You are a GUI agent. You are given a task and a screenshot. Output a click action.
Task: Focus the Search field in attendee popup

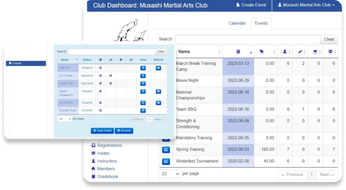pyautogui.click(x=112, y=52)
